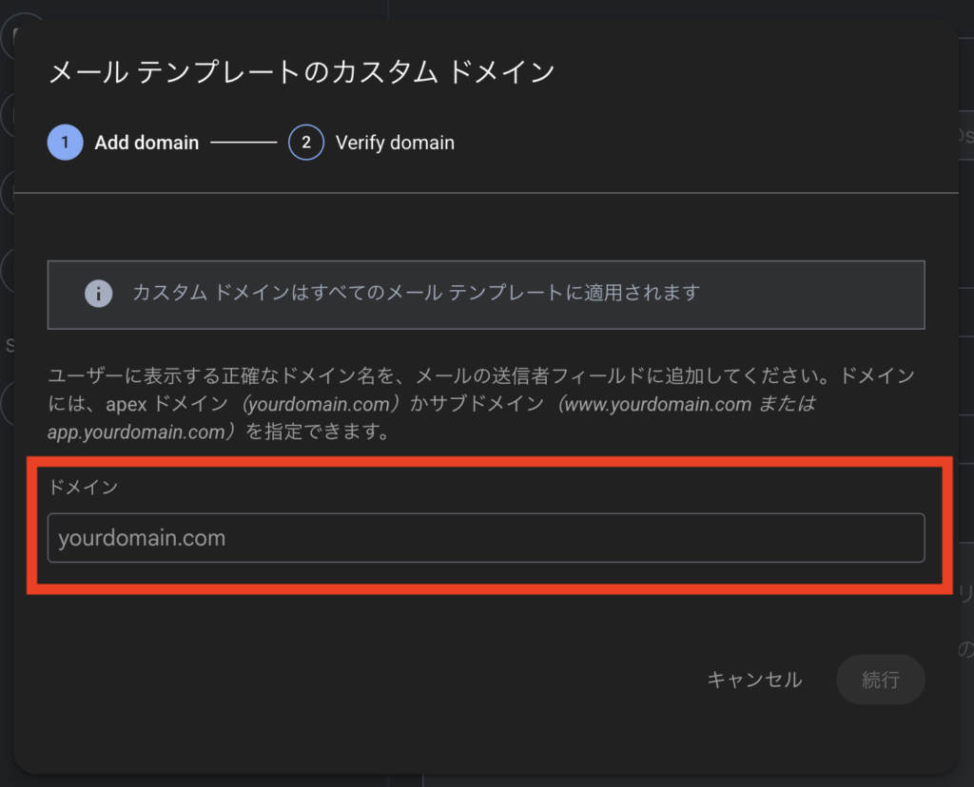
Task: Click the italic www.yourdomain.com example text
Action: tap(656, 404)
